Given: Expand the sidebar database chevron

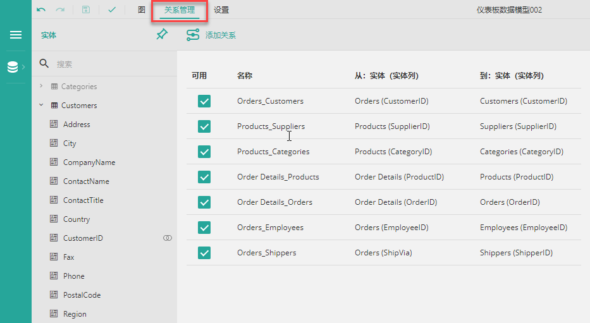Looking at the screenshot, I should point(23,67).
